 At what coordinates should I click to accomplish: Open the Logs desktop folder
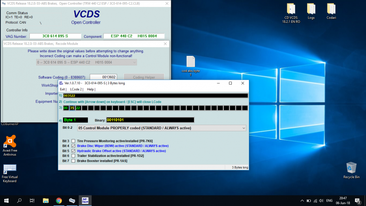pos(311,10)
